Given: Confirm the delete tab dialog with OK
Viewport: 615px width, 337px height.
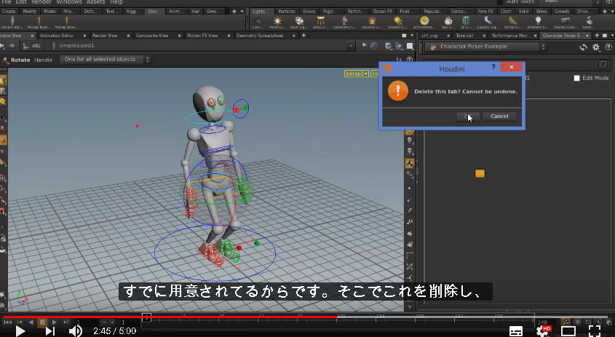Looking at the screenshot, I should point(468,116).
